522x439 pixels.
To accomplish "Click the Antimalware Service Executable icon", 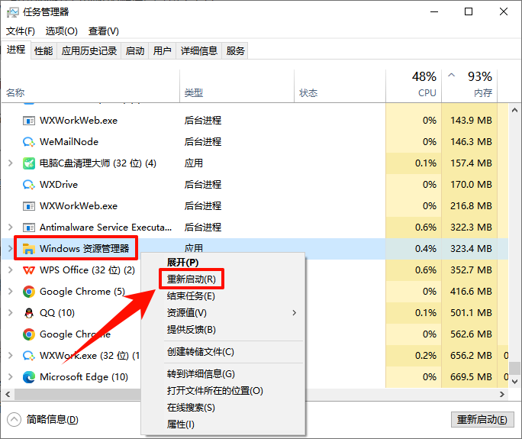I will (x=29, y=228).
